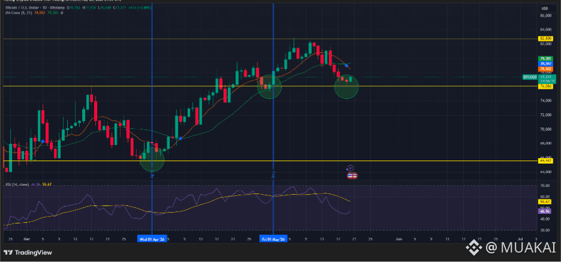This screenshot has height=263, width=561.
Task: Click the 84,000 price axis label
Action: tap(545, 30)
